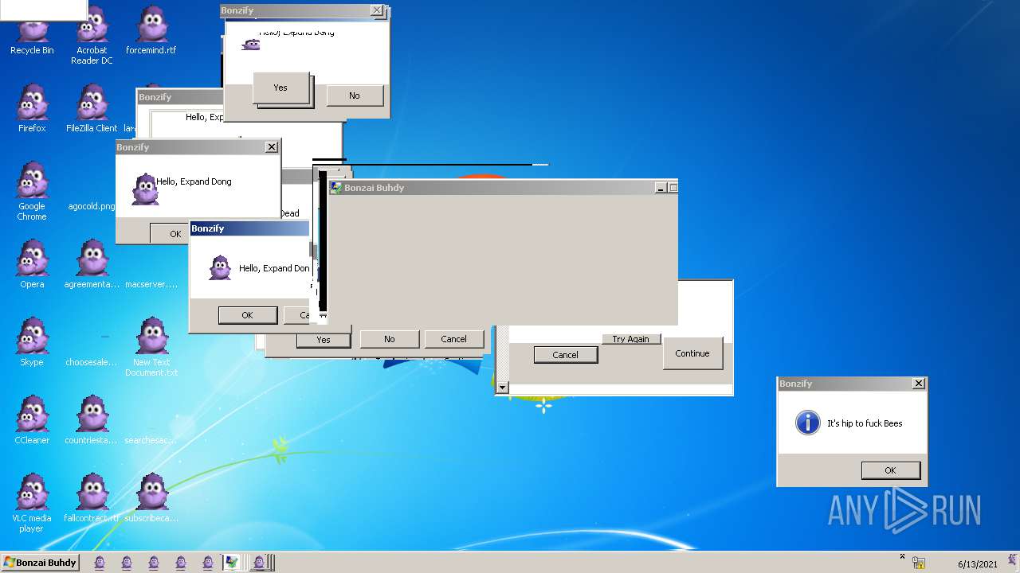Switch to the first Bonzi taskbar item
Viewport: 1020px width, 573px height.
(x=100, y=563)
